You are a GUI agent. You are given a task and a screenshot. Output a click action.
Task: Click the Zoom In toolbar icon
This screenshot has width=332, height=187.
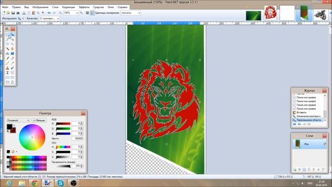click(x=81, y=13)
